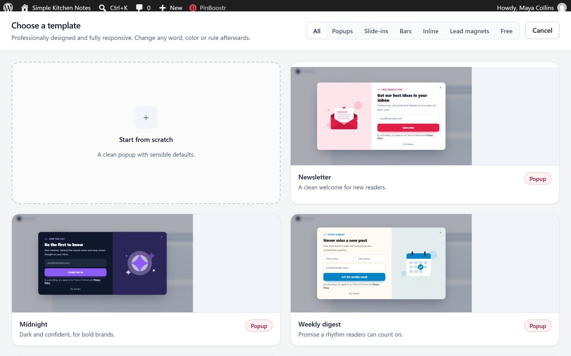571x356 pixels.
Task: Click "A clean popup with sensible defaults." text
Action: pyautogui.click(x=146, y=155)
